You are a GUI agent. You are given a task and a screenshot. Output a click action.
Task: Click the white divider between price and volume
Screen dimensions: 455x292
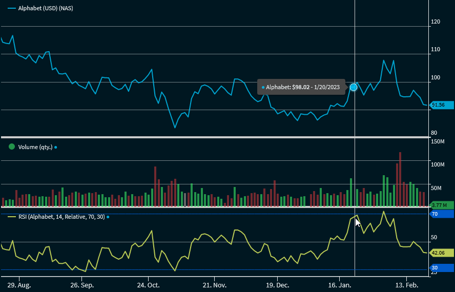tap(214, 137)
